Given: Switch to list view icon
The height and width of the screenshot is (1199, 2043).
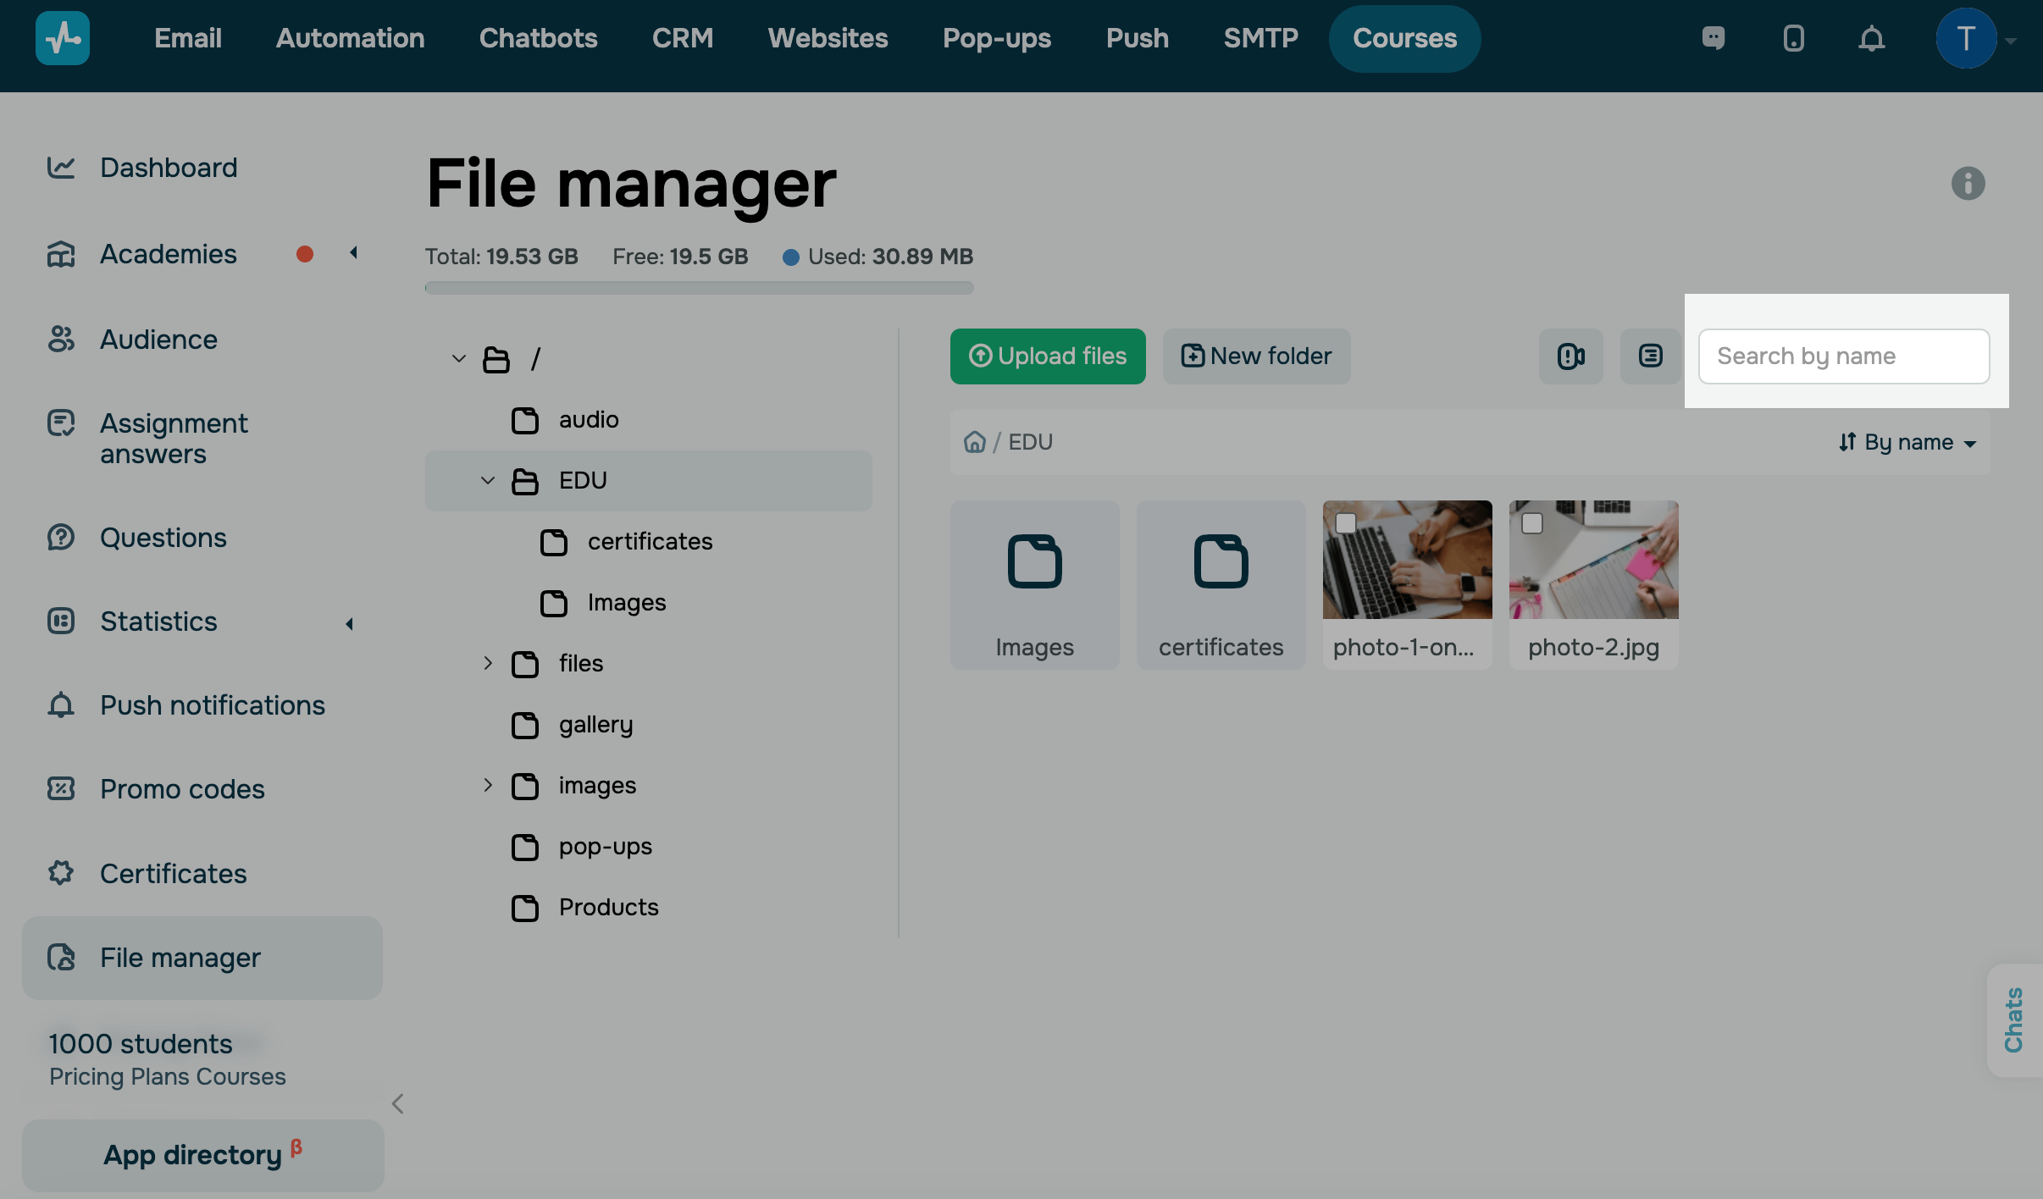Looking at the screenshot, I should click(x=1650, y=356).
